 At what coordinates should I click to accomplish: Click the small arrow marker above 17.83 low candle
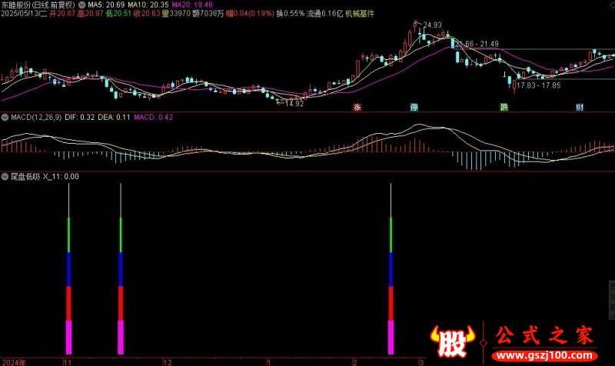tap(504, 74)
